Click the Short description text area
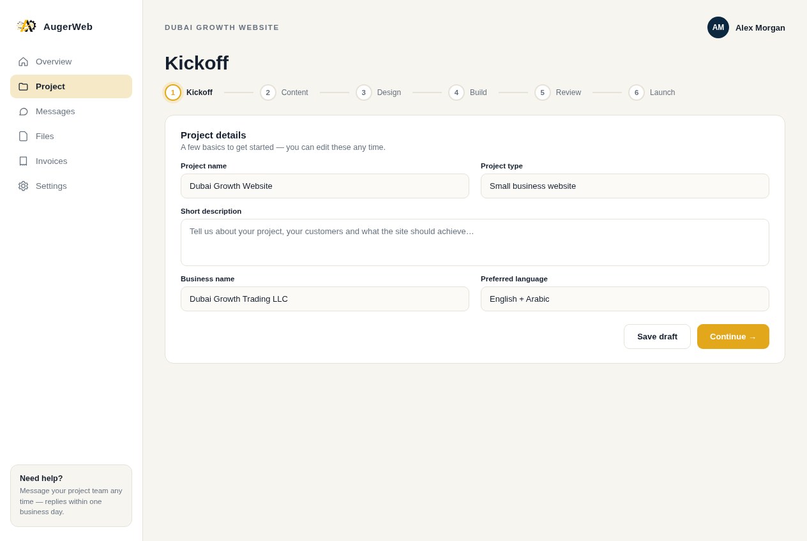807x541 pixels. pos(475,242)
